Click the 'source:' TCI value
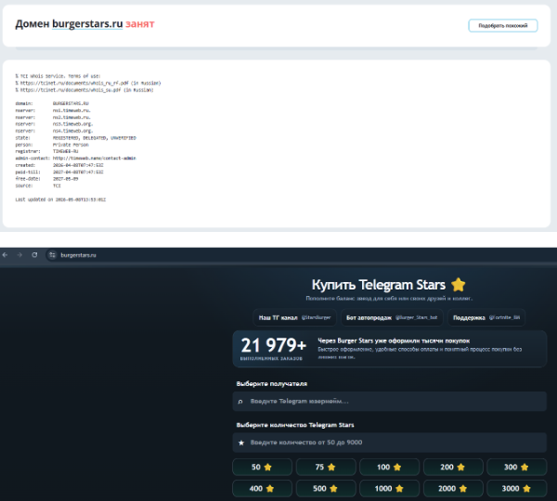This screenshot has width=557, height=501. point(57,186)
